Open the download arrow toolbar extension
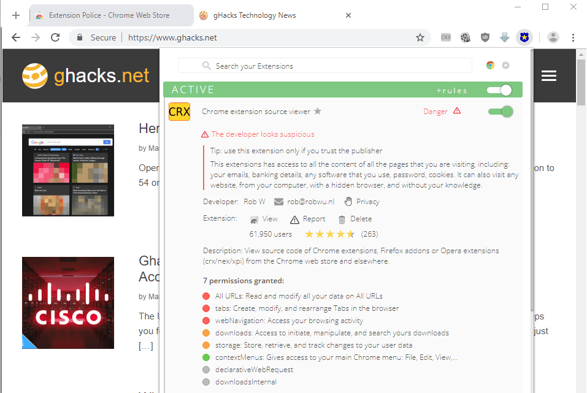 pyautogui.click(x=505, y=37)
